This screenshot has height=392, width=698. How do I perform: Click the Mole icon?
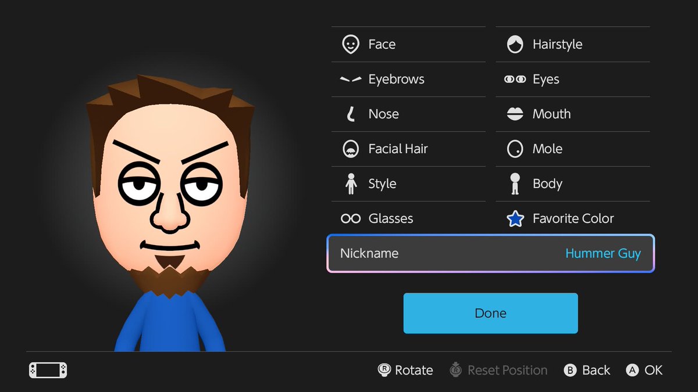click(x=515, y=149)
